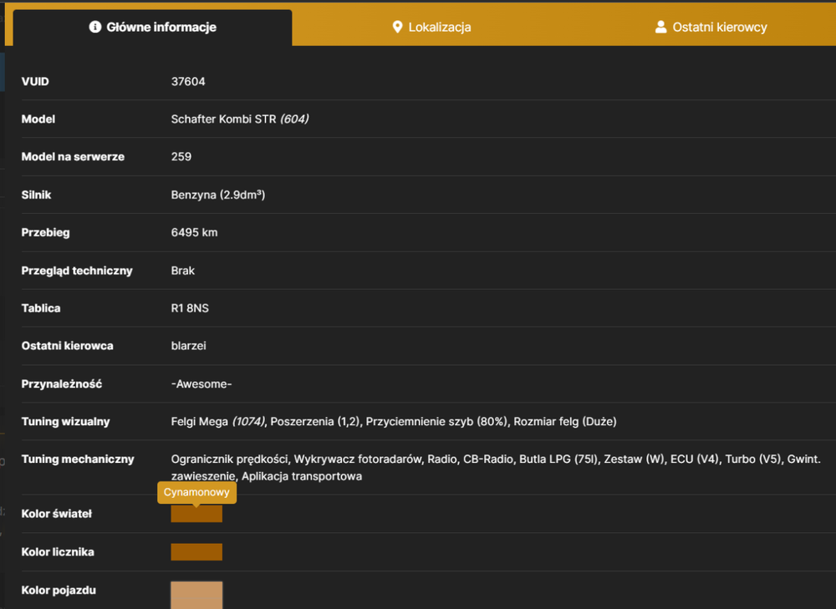Click the Silnik row label
Image resolution: width=836 pixels, height=609 pixels.
click(36, 195)
